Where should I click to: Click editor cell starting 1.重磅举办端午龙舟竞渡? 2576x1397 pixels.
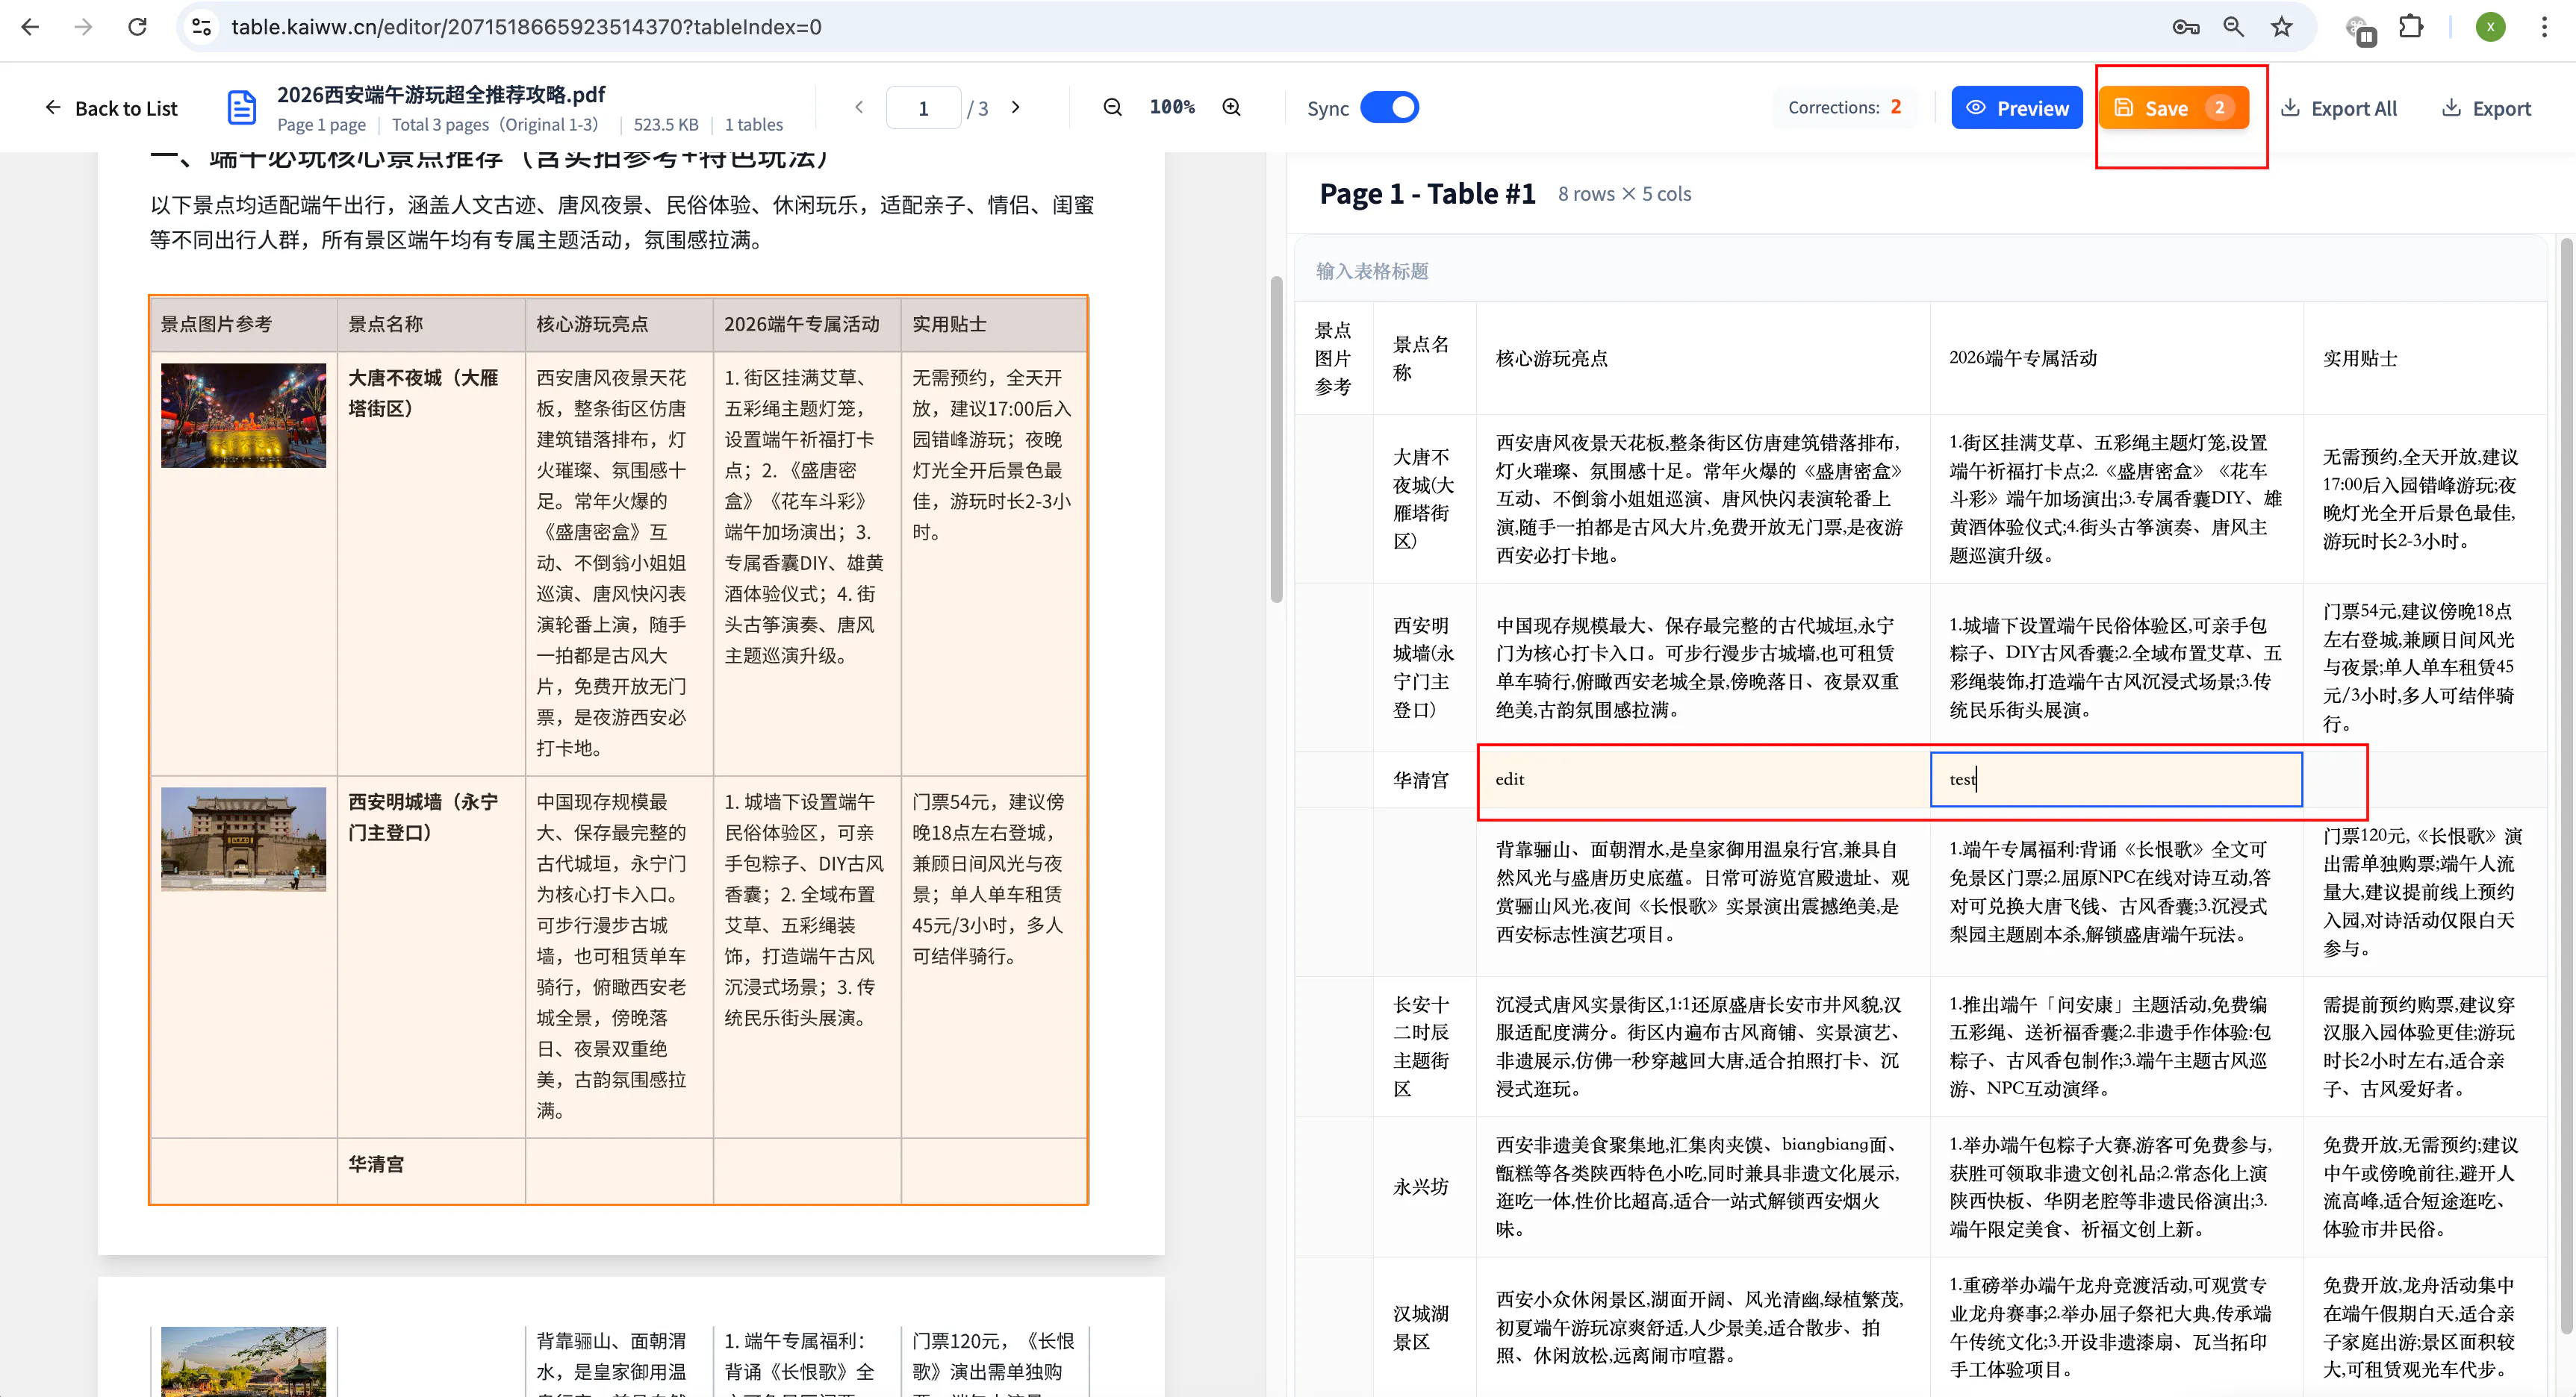[x=2116, y=1327]
